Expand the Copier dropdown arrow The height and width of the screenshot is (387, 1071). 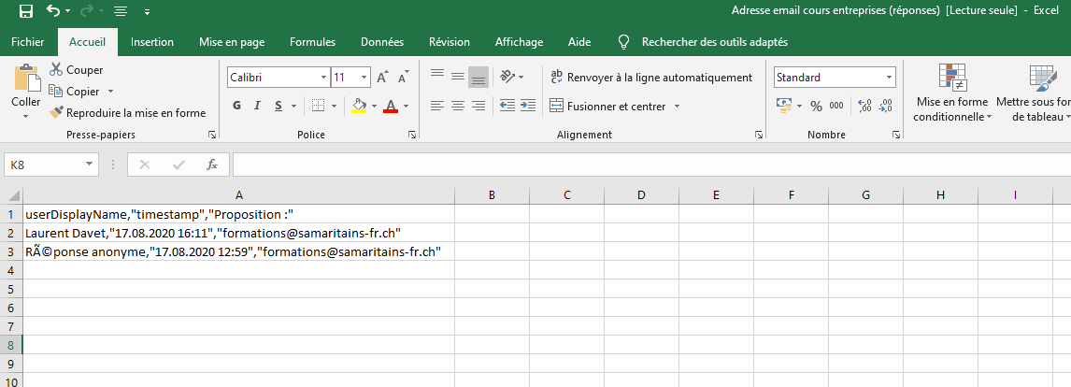pyautogui.click(x=110, y=91)
